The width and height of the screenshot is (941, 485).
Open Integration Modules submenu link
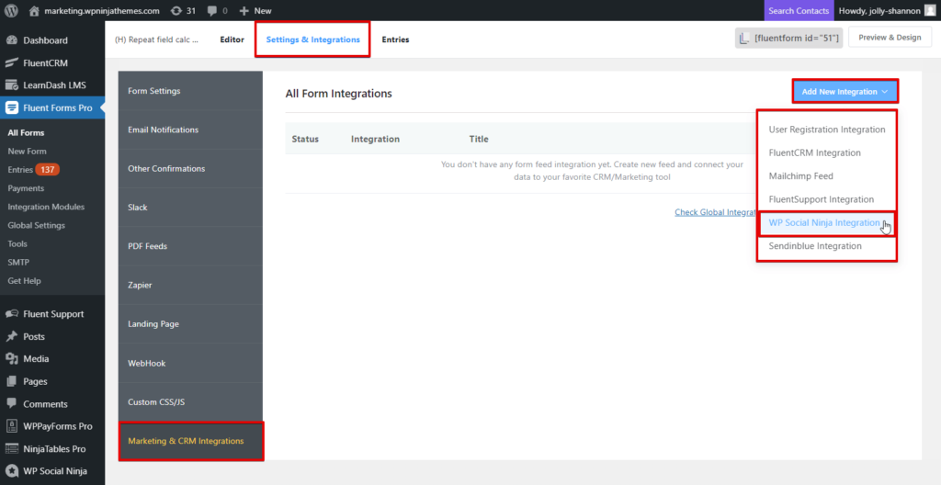(46, 207)
